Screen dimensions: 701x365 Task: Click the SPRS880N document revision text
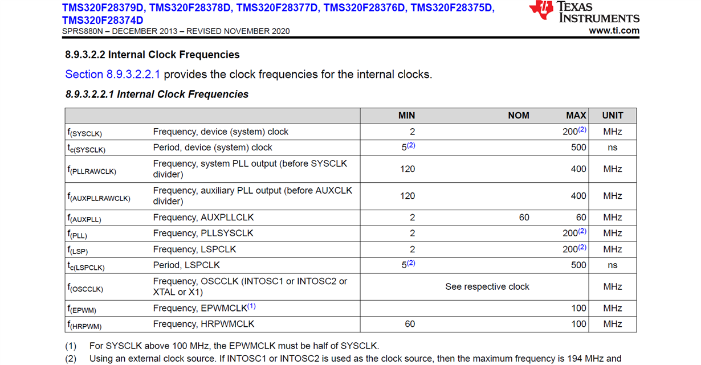point(176,31)
